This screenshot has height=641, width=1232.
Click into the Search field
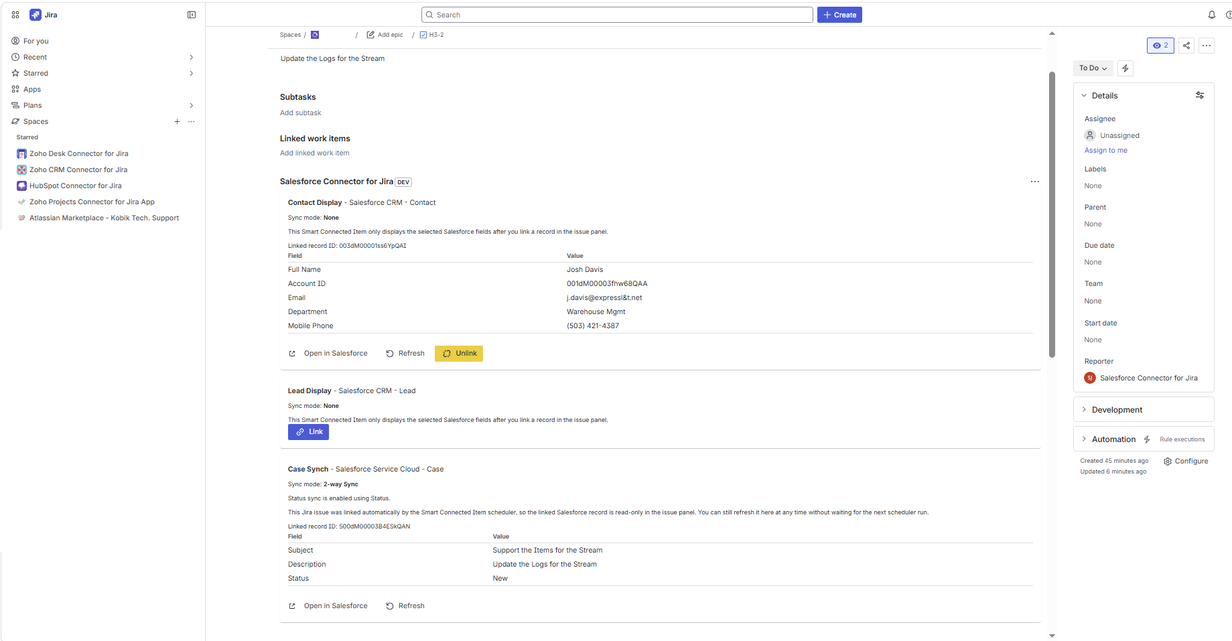(616, 15)
